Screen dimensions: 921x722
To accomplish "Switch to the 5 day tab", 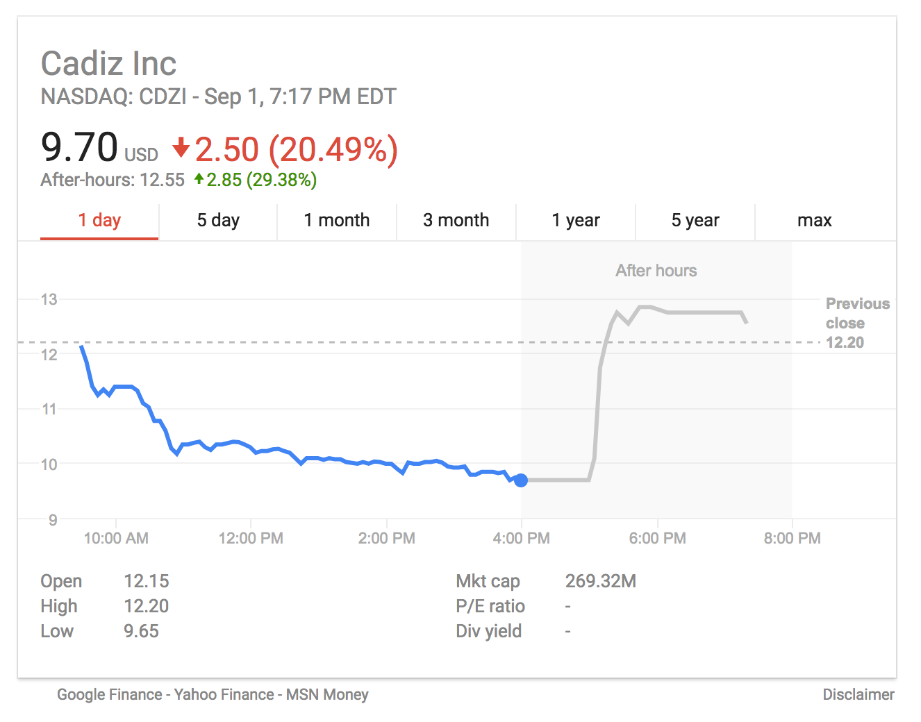I will [x=218, y=221].
